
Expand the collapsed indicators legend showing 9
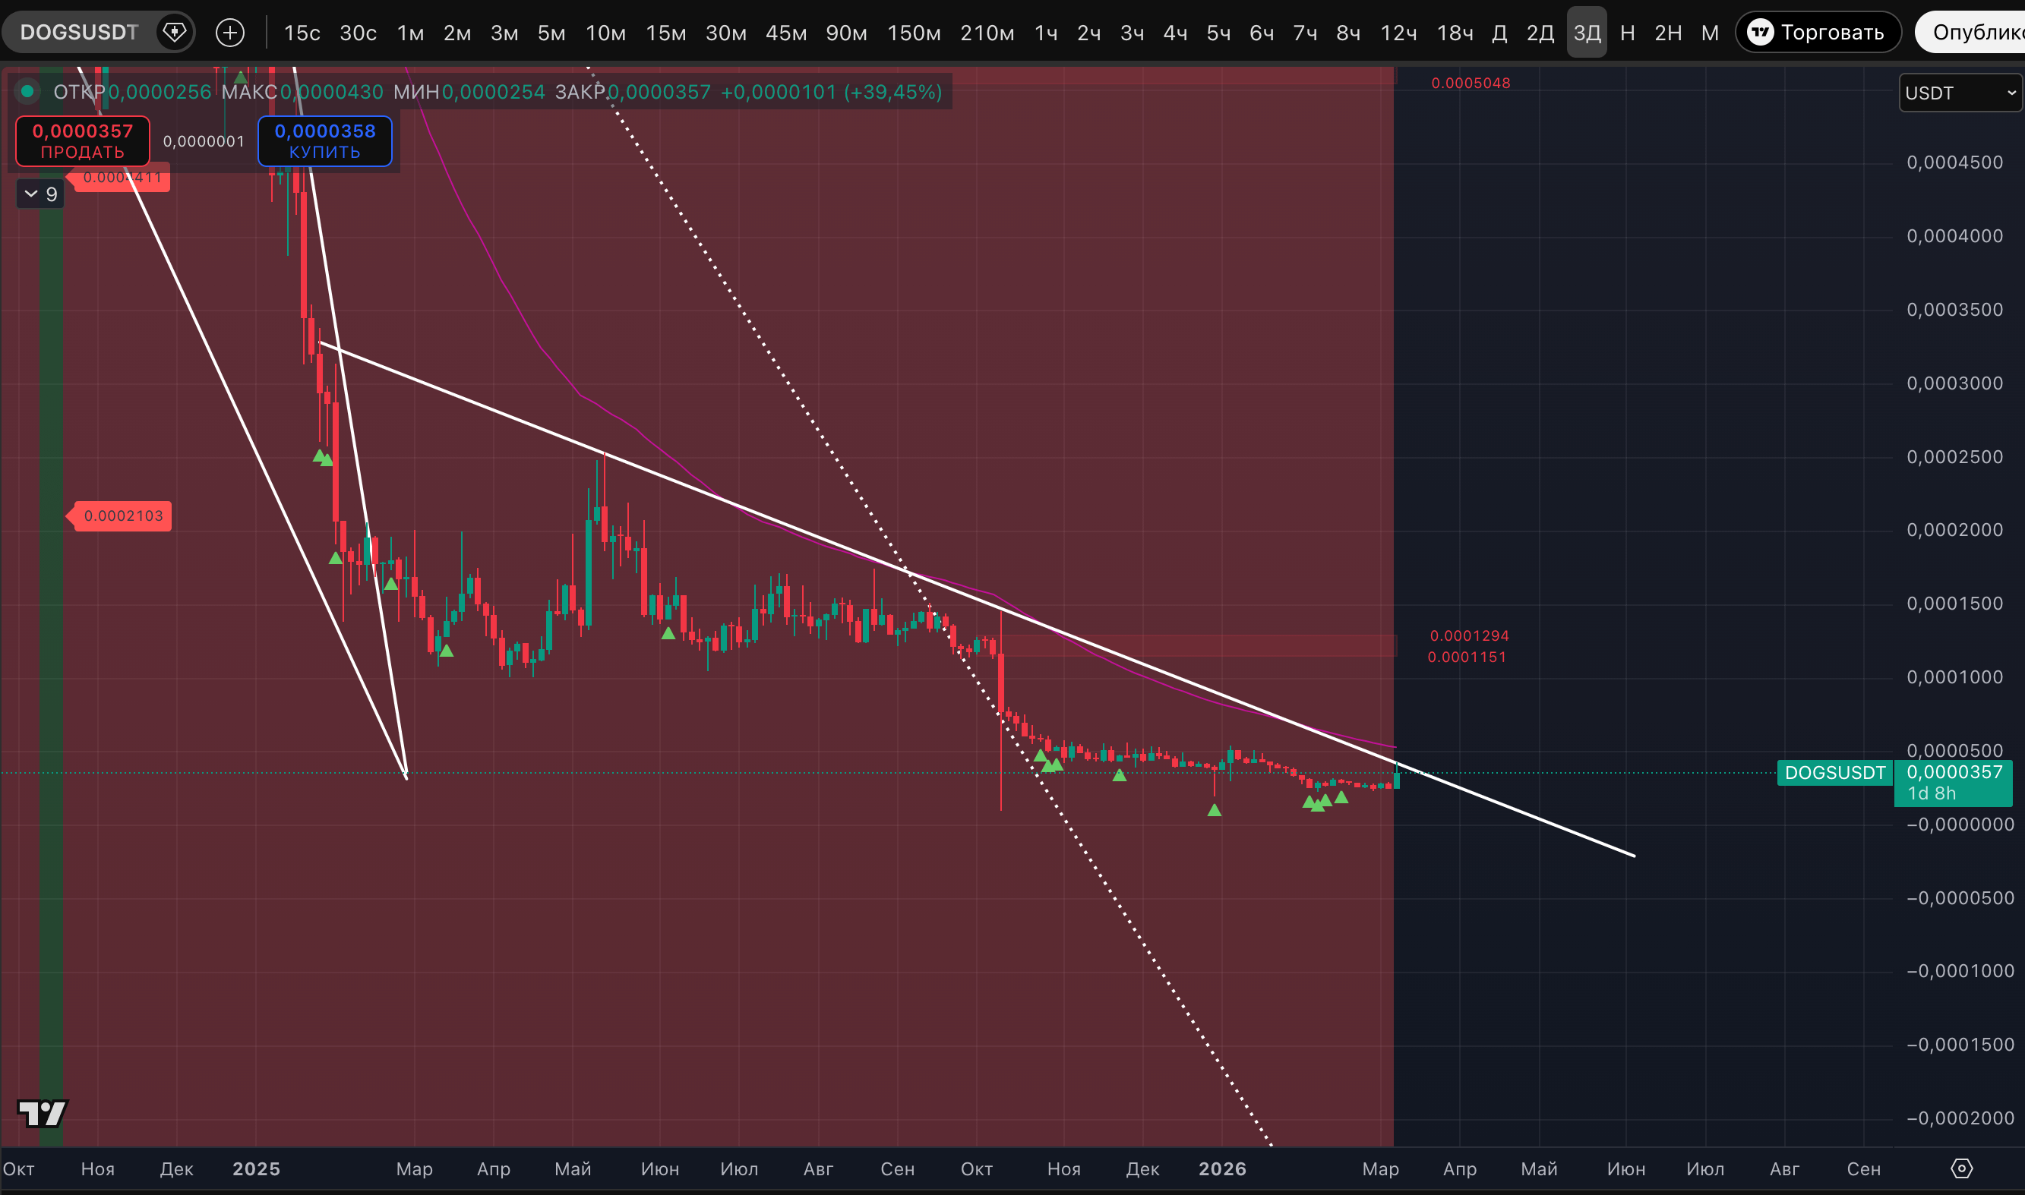tap(40, 194)
